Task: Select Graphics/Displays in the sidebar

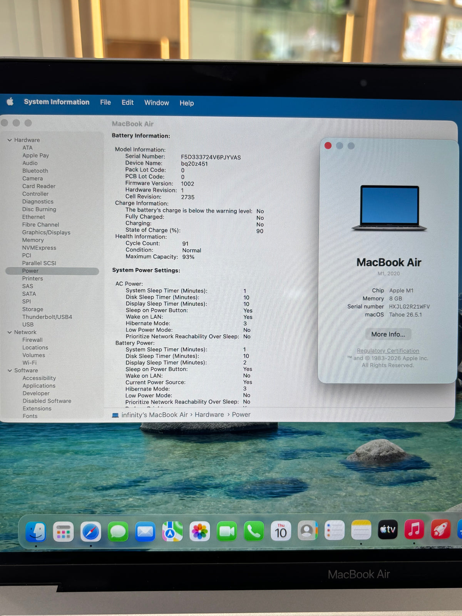Action: click(46, 233)
